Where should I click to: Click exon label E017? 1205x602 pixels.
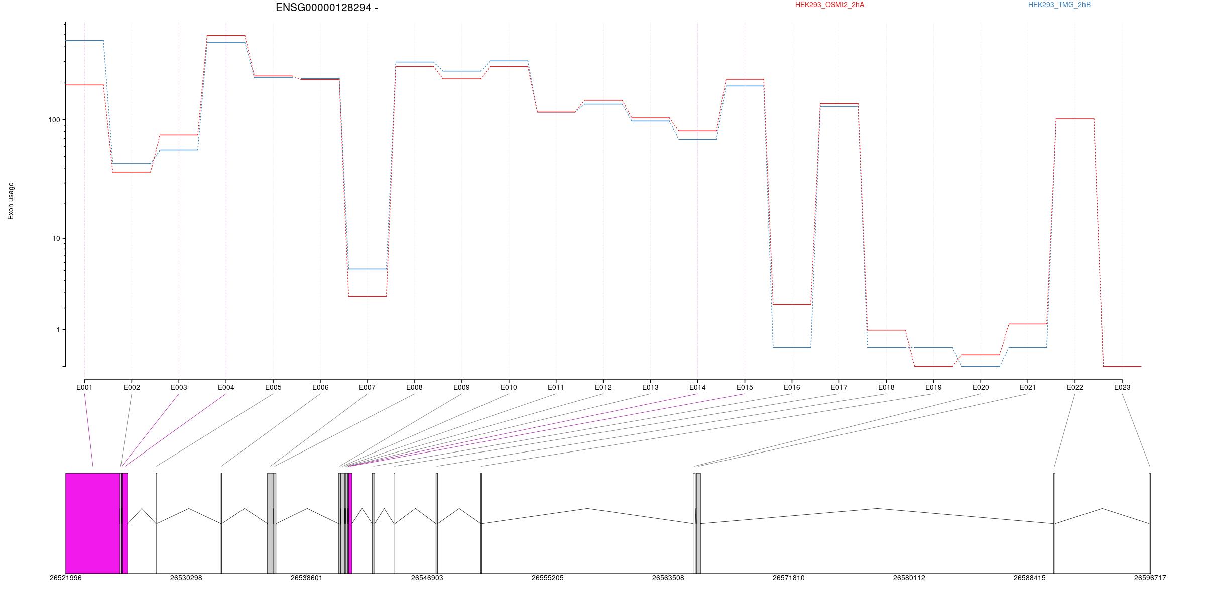tap(839, 387)
